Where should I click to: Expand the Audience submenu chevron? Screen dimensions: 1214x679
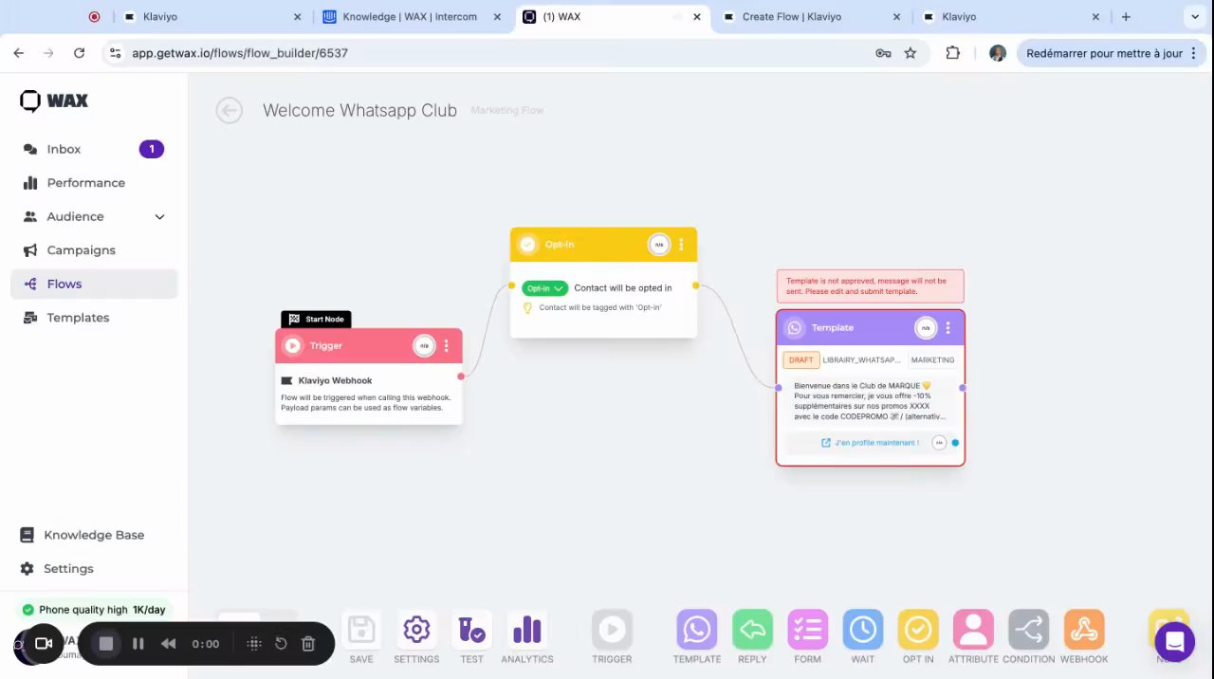[159, 216]
